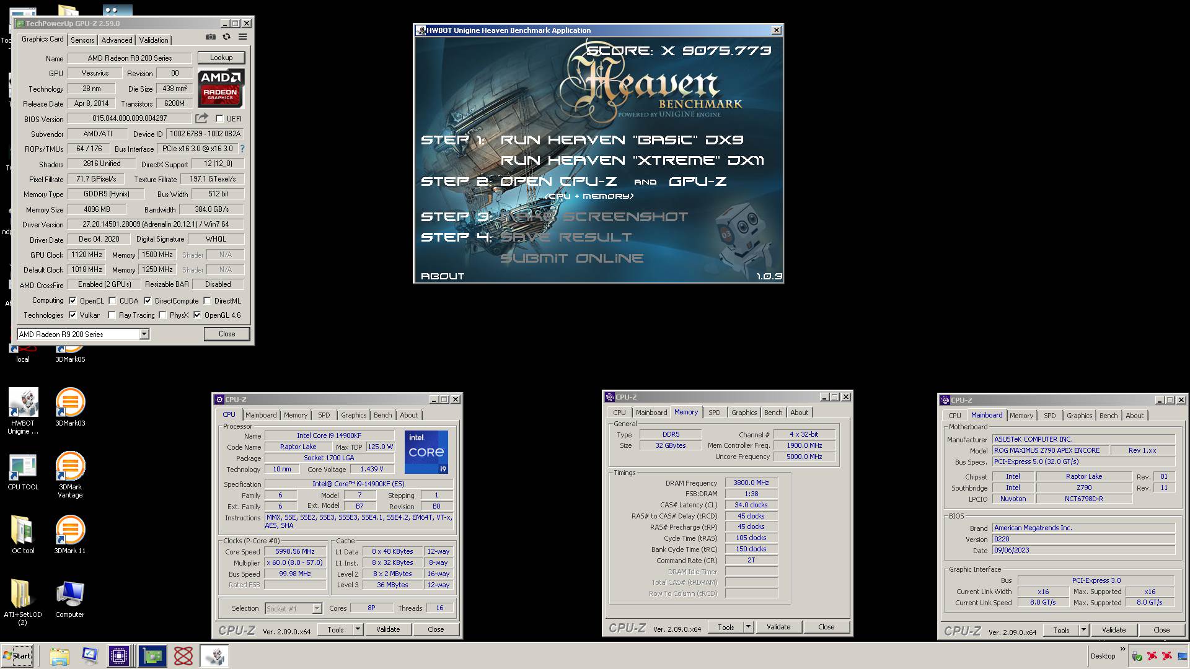
Task: Toggle the Ray Tracing checkbox
Action: 112,315
